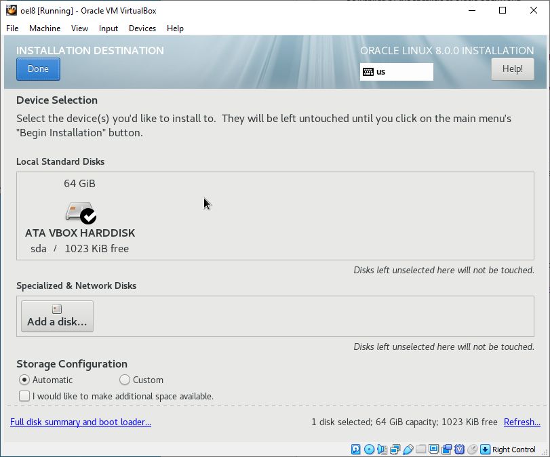The image size is (550, 457).
Task: Click the network adapters status icon
Action: (x=395, y=450)
